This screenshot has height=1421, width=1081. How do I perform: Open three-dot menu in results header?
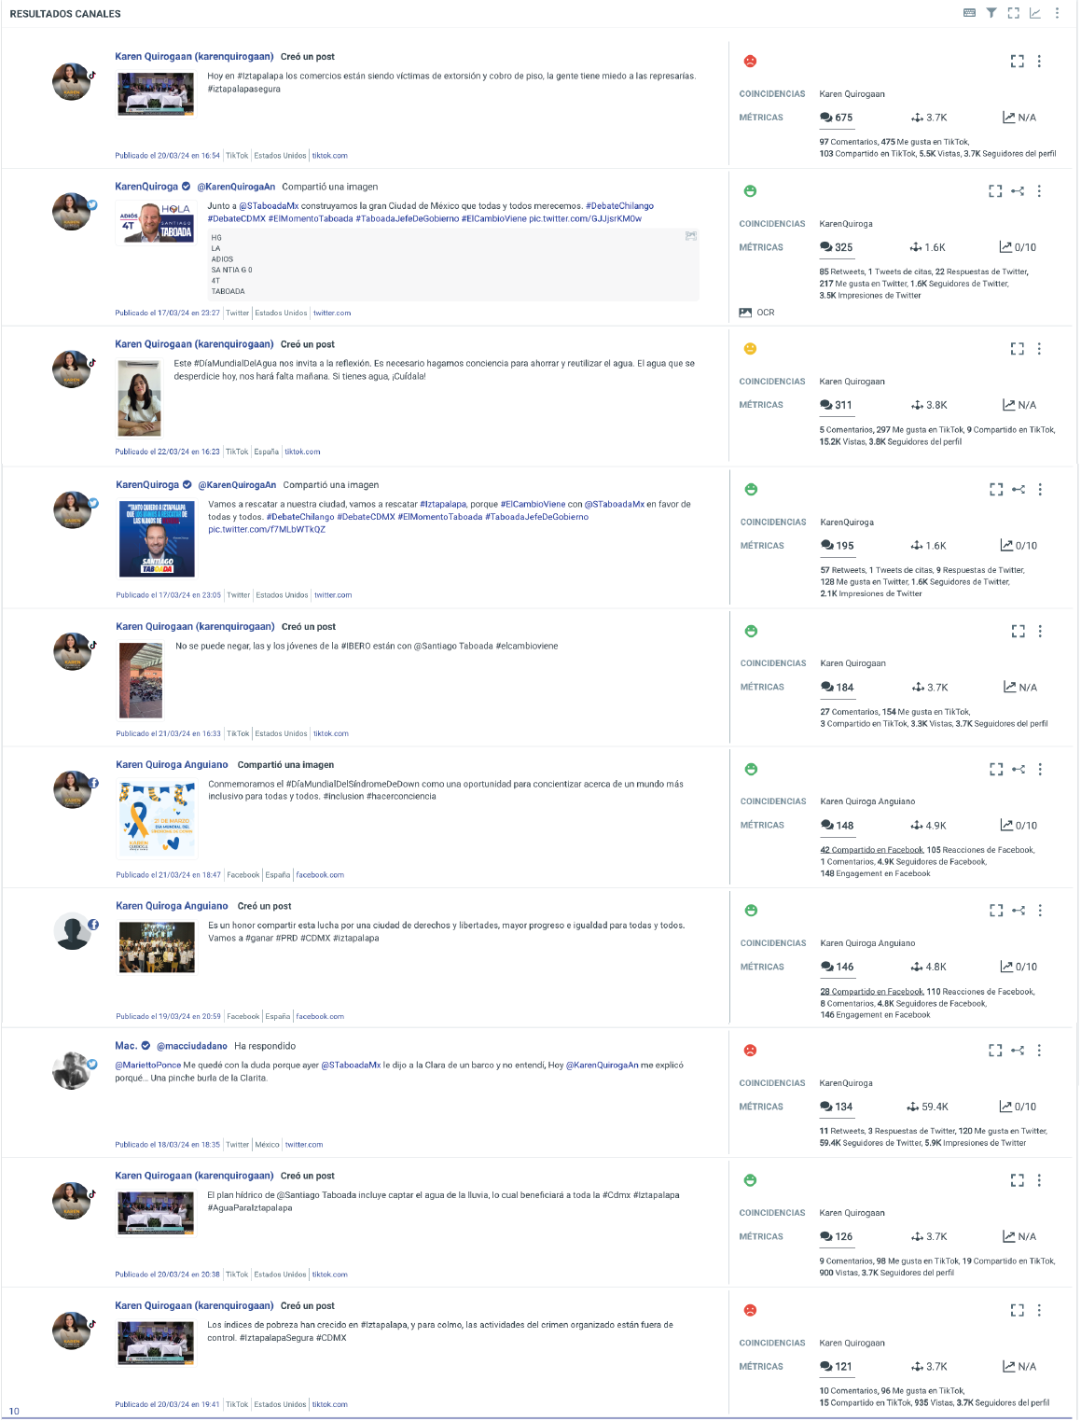coord(1057,13)
